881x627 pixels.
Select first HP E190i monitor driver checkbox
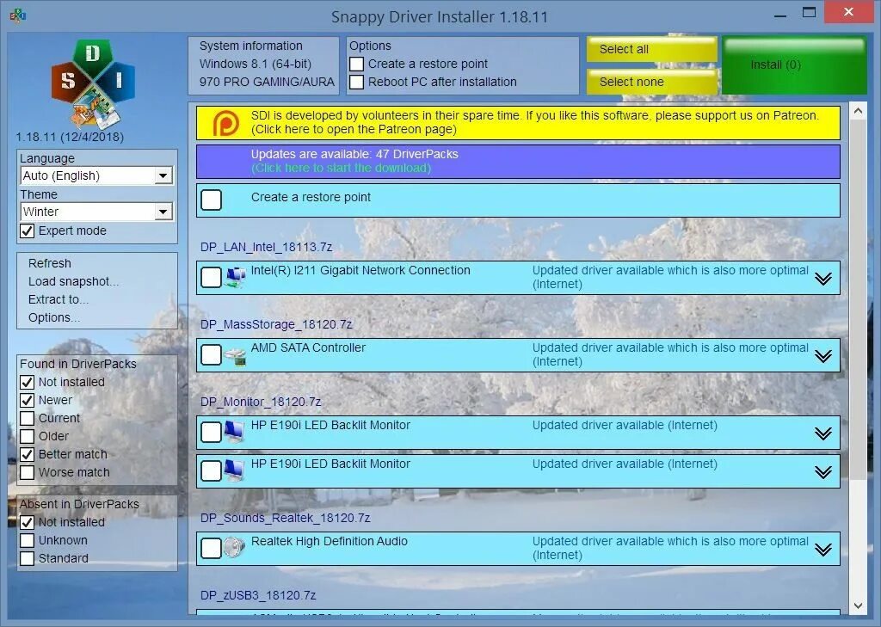coord(212,432)
